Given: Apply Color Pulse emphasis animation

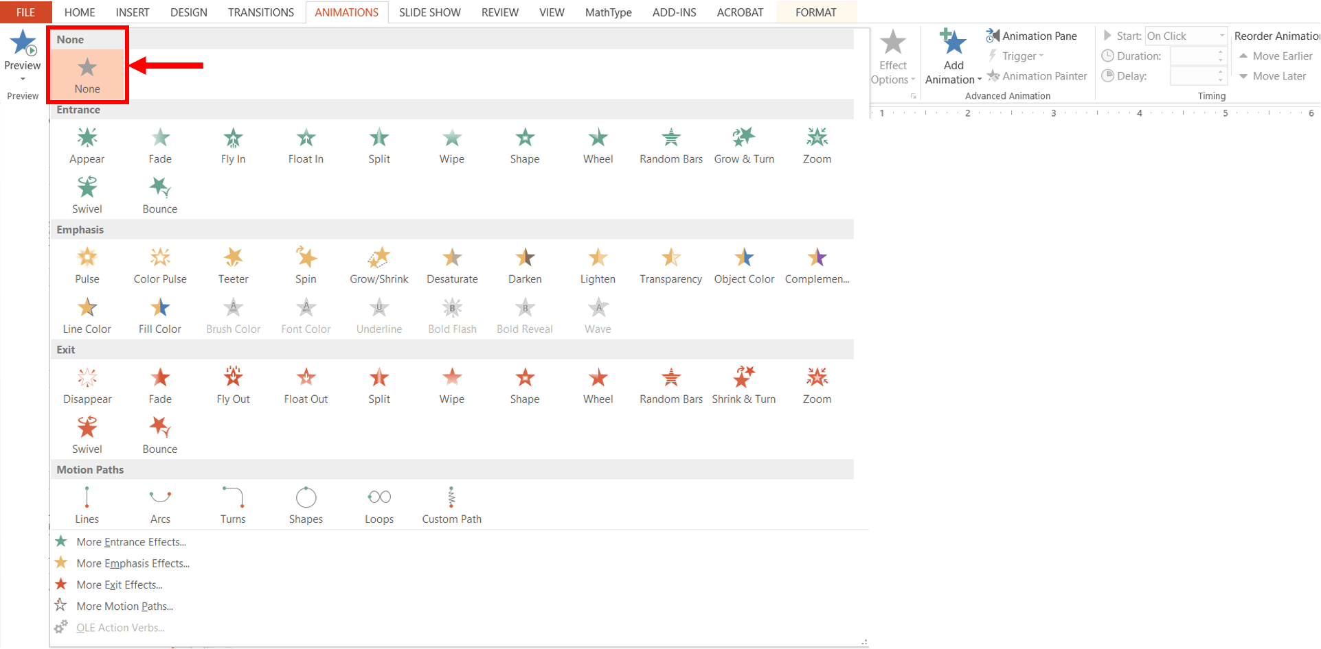Looking at the screenshot, I should tap(160, 266).
